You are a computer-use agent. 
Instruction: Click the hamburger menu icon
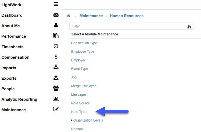tap(56, 4)
